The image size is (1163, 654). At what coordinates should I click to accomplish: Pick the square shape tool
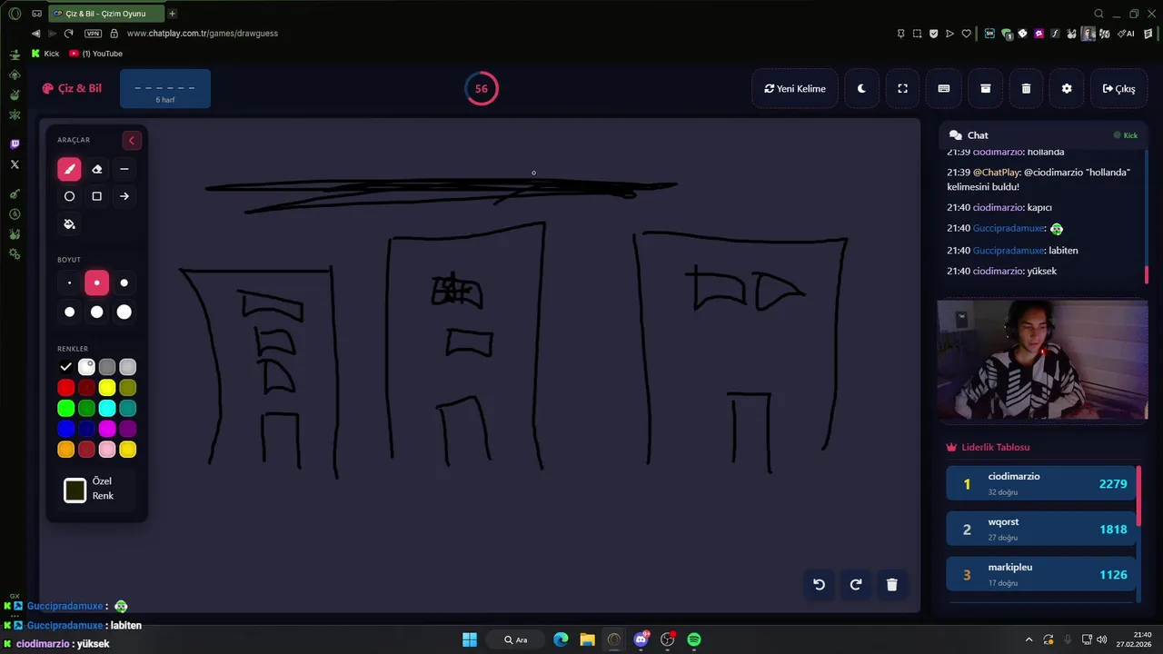(97, 196)
